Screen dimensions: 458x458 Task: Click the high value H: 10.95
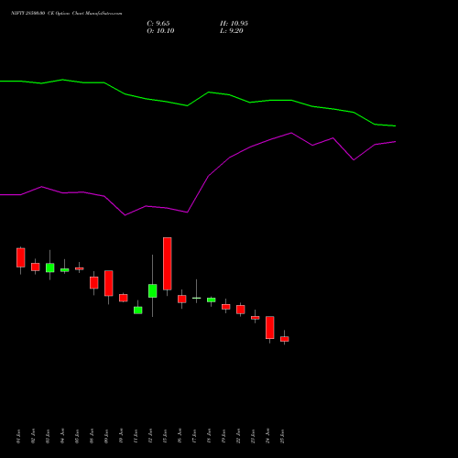click(234, 24)
